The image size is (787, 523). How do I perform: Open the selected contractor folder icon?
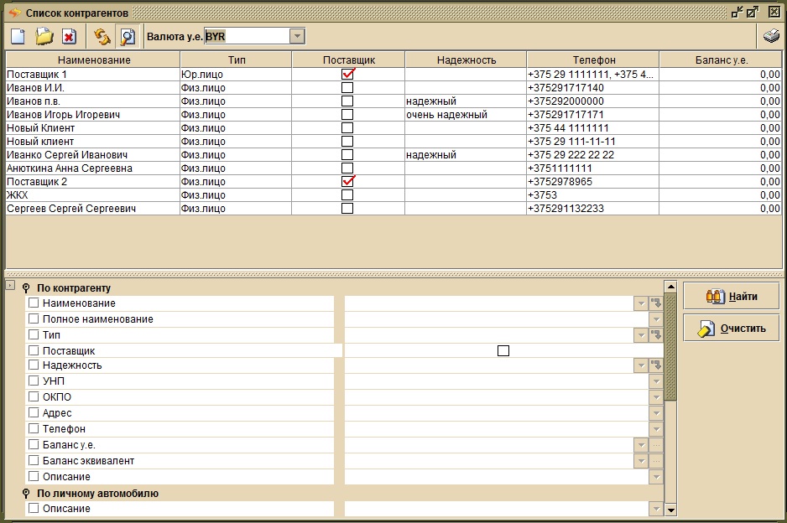44,37
